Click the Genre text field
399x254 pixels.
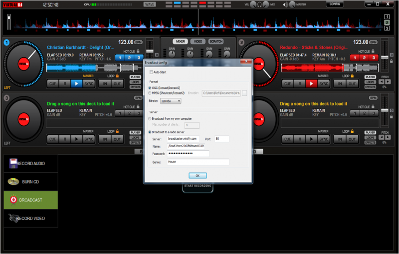click(x=198, y=162)
